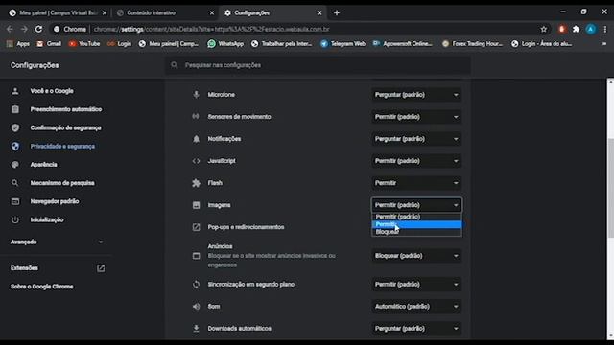Click the speaker icon beside Som

pyautogui.click(x=196, y=307)
